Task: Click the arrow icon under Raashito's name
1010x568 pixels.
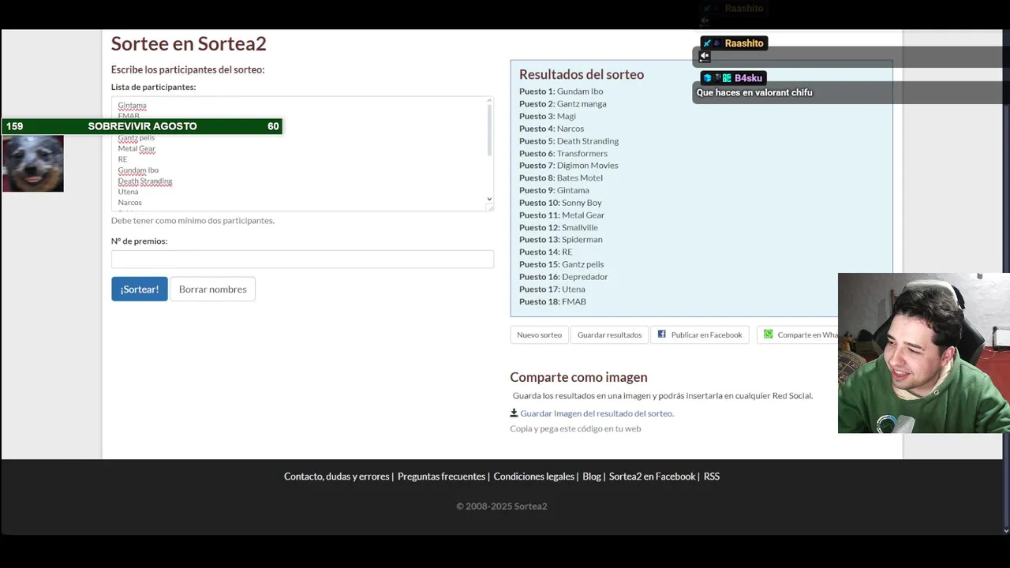Action: click(705, 57)
